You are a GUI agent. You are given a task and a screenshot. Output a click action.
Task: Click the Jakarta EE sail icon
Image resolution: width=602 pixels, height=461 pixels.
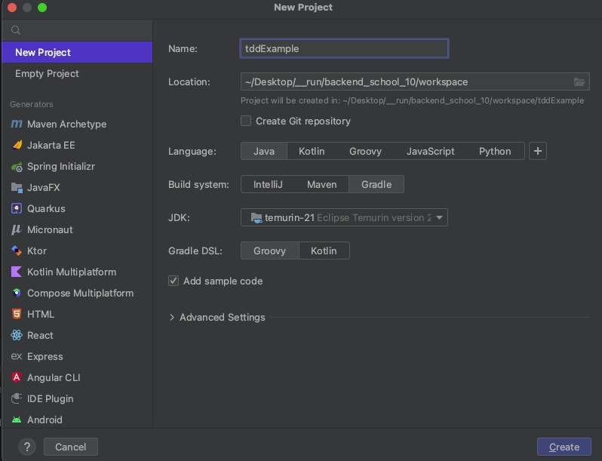click(17, 145)
